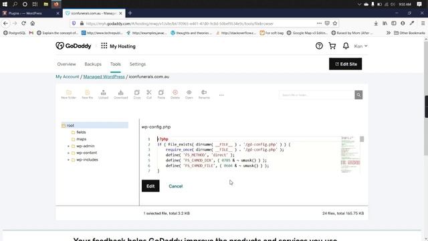Open the browser hamburger menu
This screenshot has width=428, height=241.
[x=423, y=23]
